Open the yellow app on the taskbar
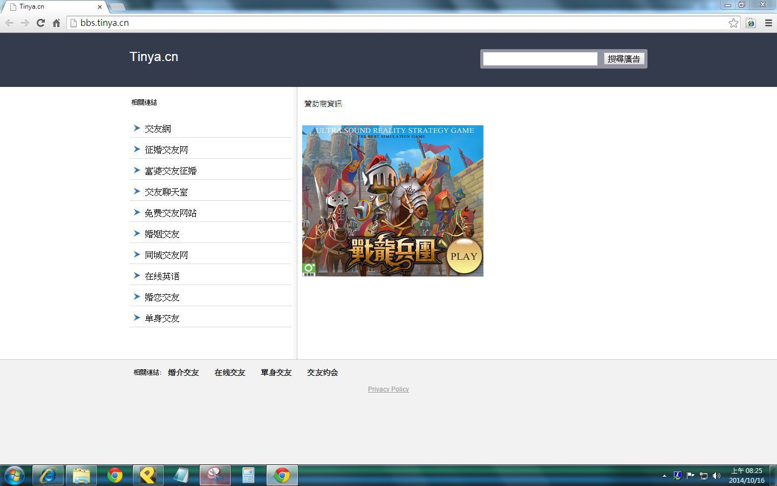Screen dimensions: 777x486 pyautogui.click(x=148, y=475)
